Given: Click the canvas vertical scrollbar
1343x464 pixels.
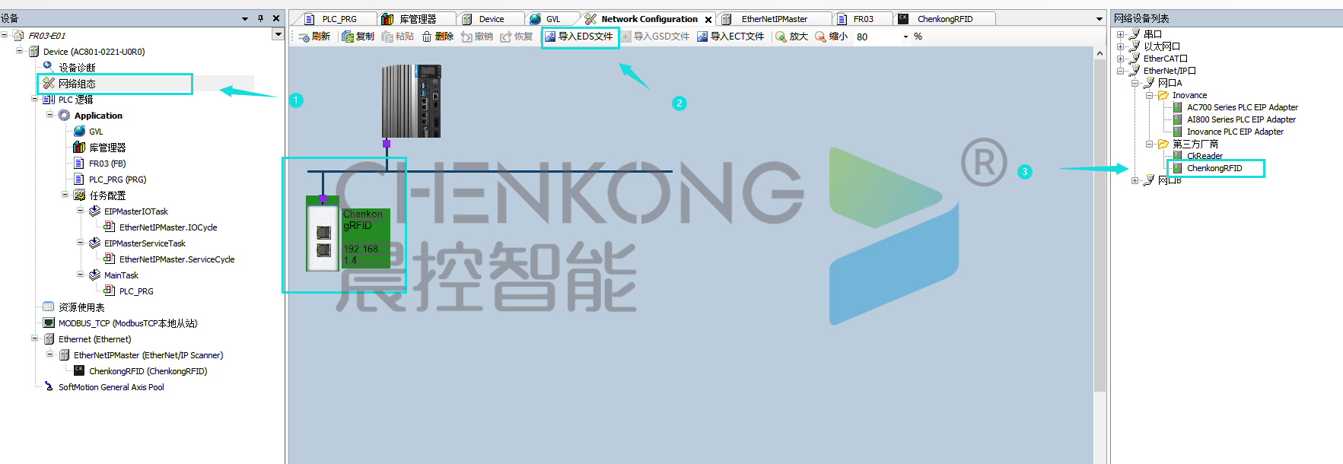Looking at the screenshot, I should tap(1100, 228).
